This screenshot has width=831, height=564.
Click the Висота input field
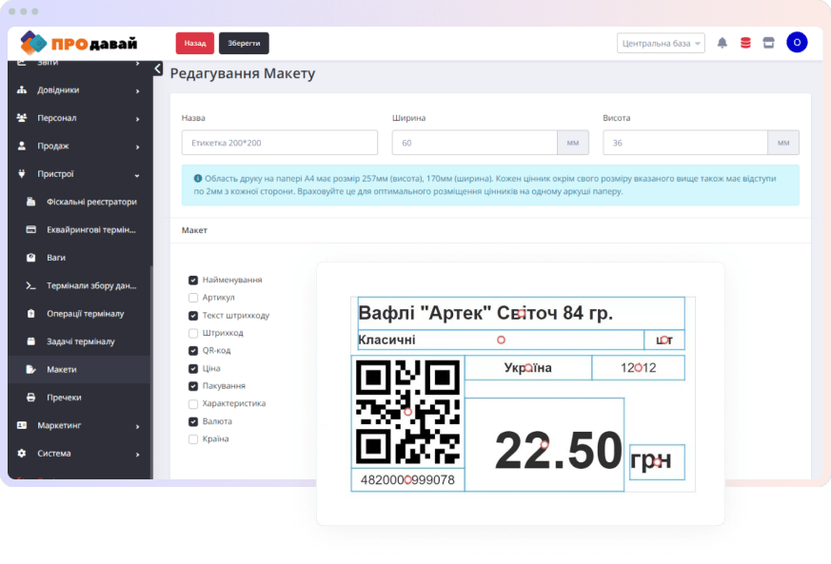click(x=685, y=143)
